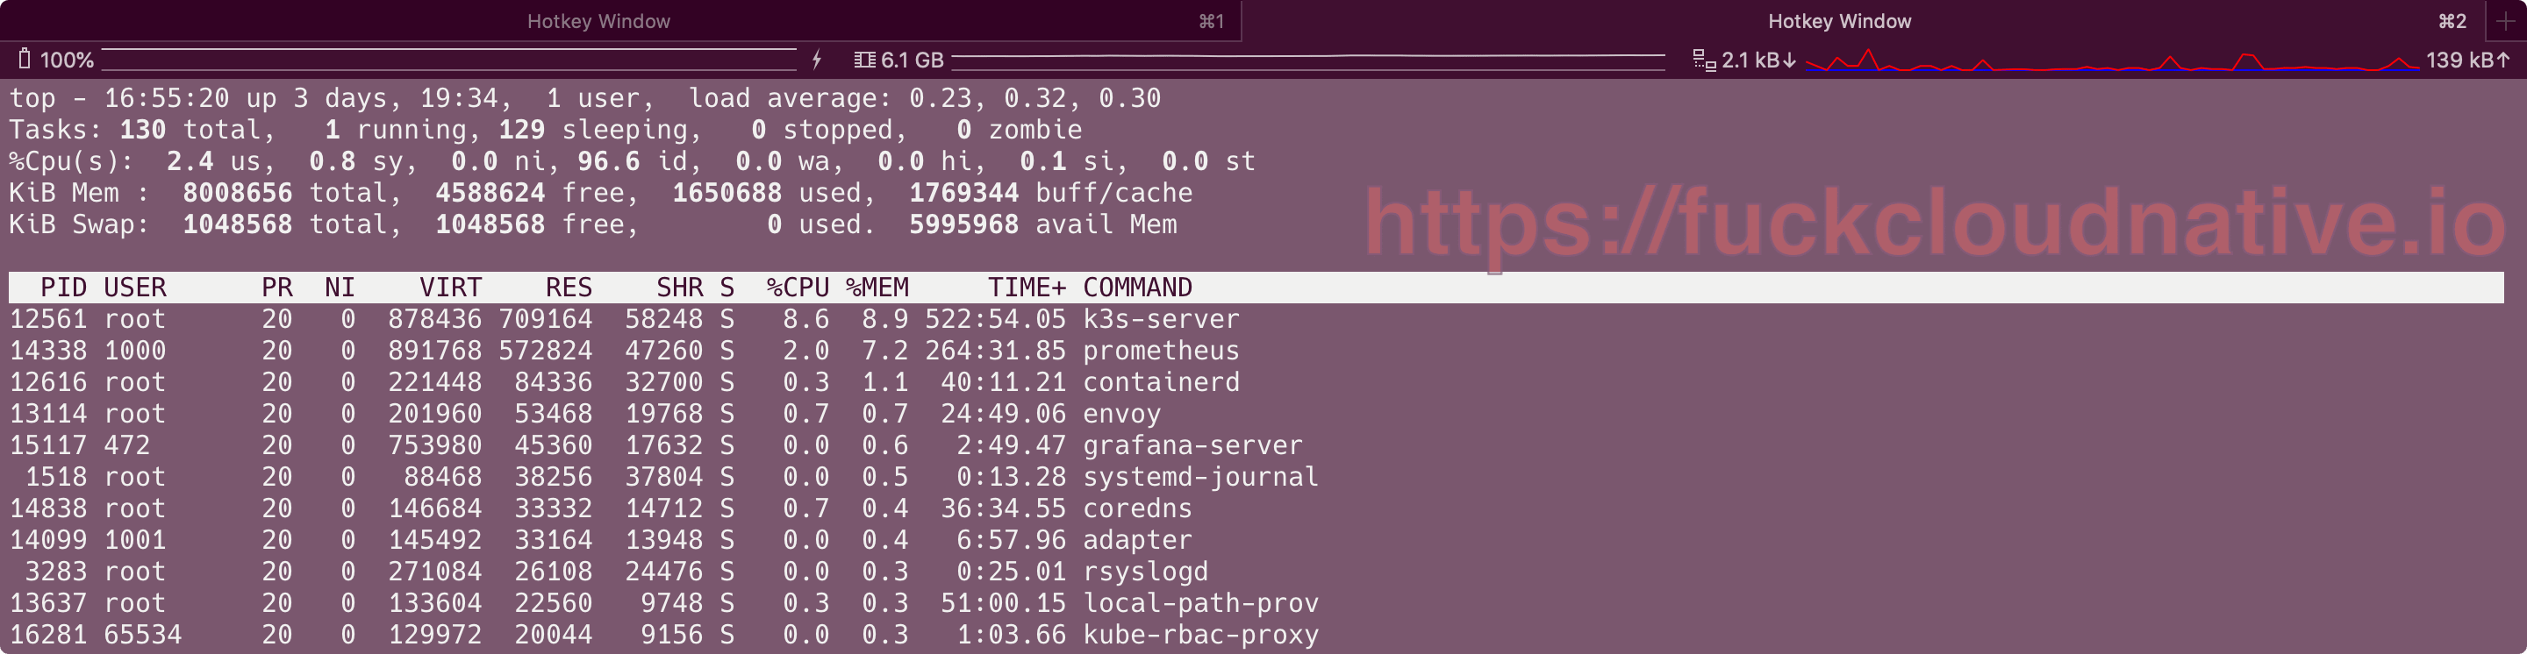Click the coredns command name
The width and height of the screenshot is (2527, 654).
(1137, 508)
